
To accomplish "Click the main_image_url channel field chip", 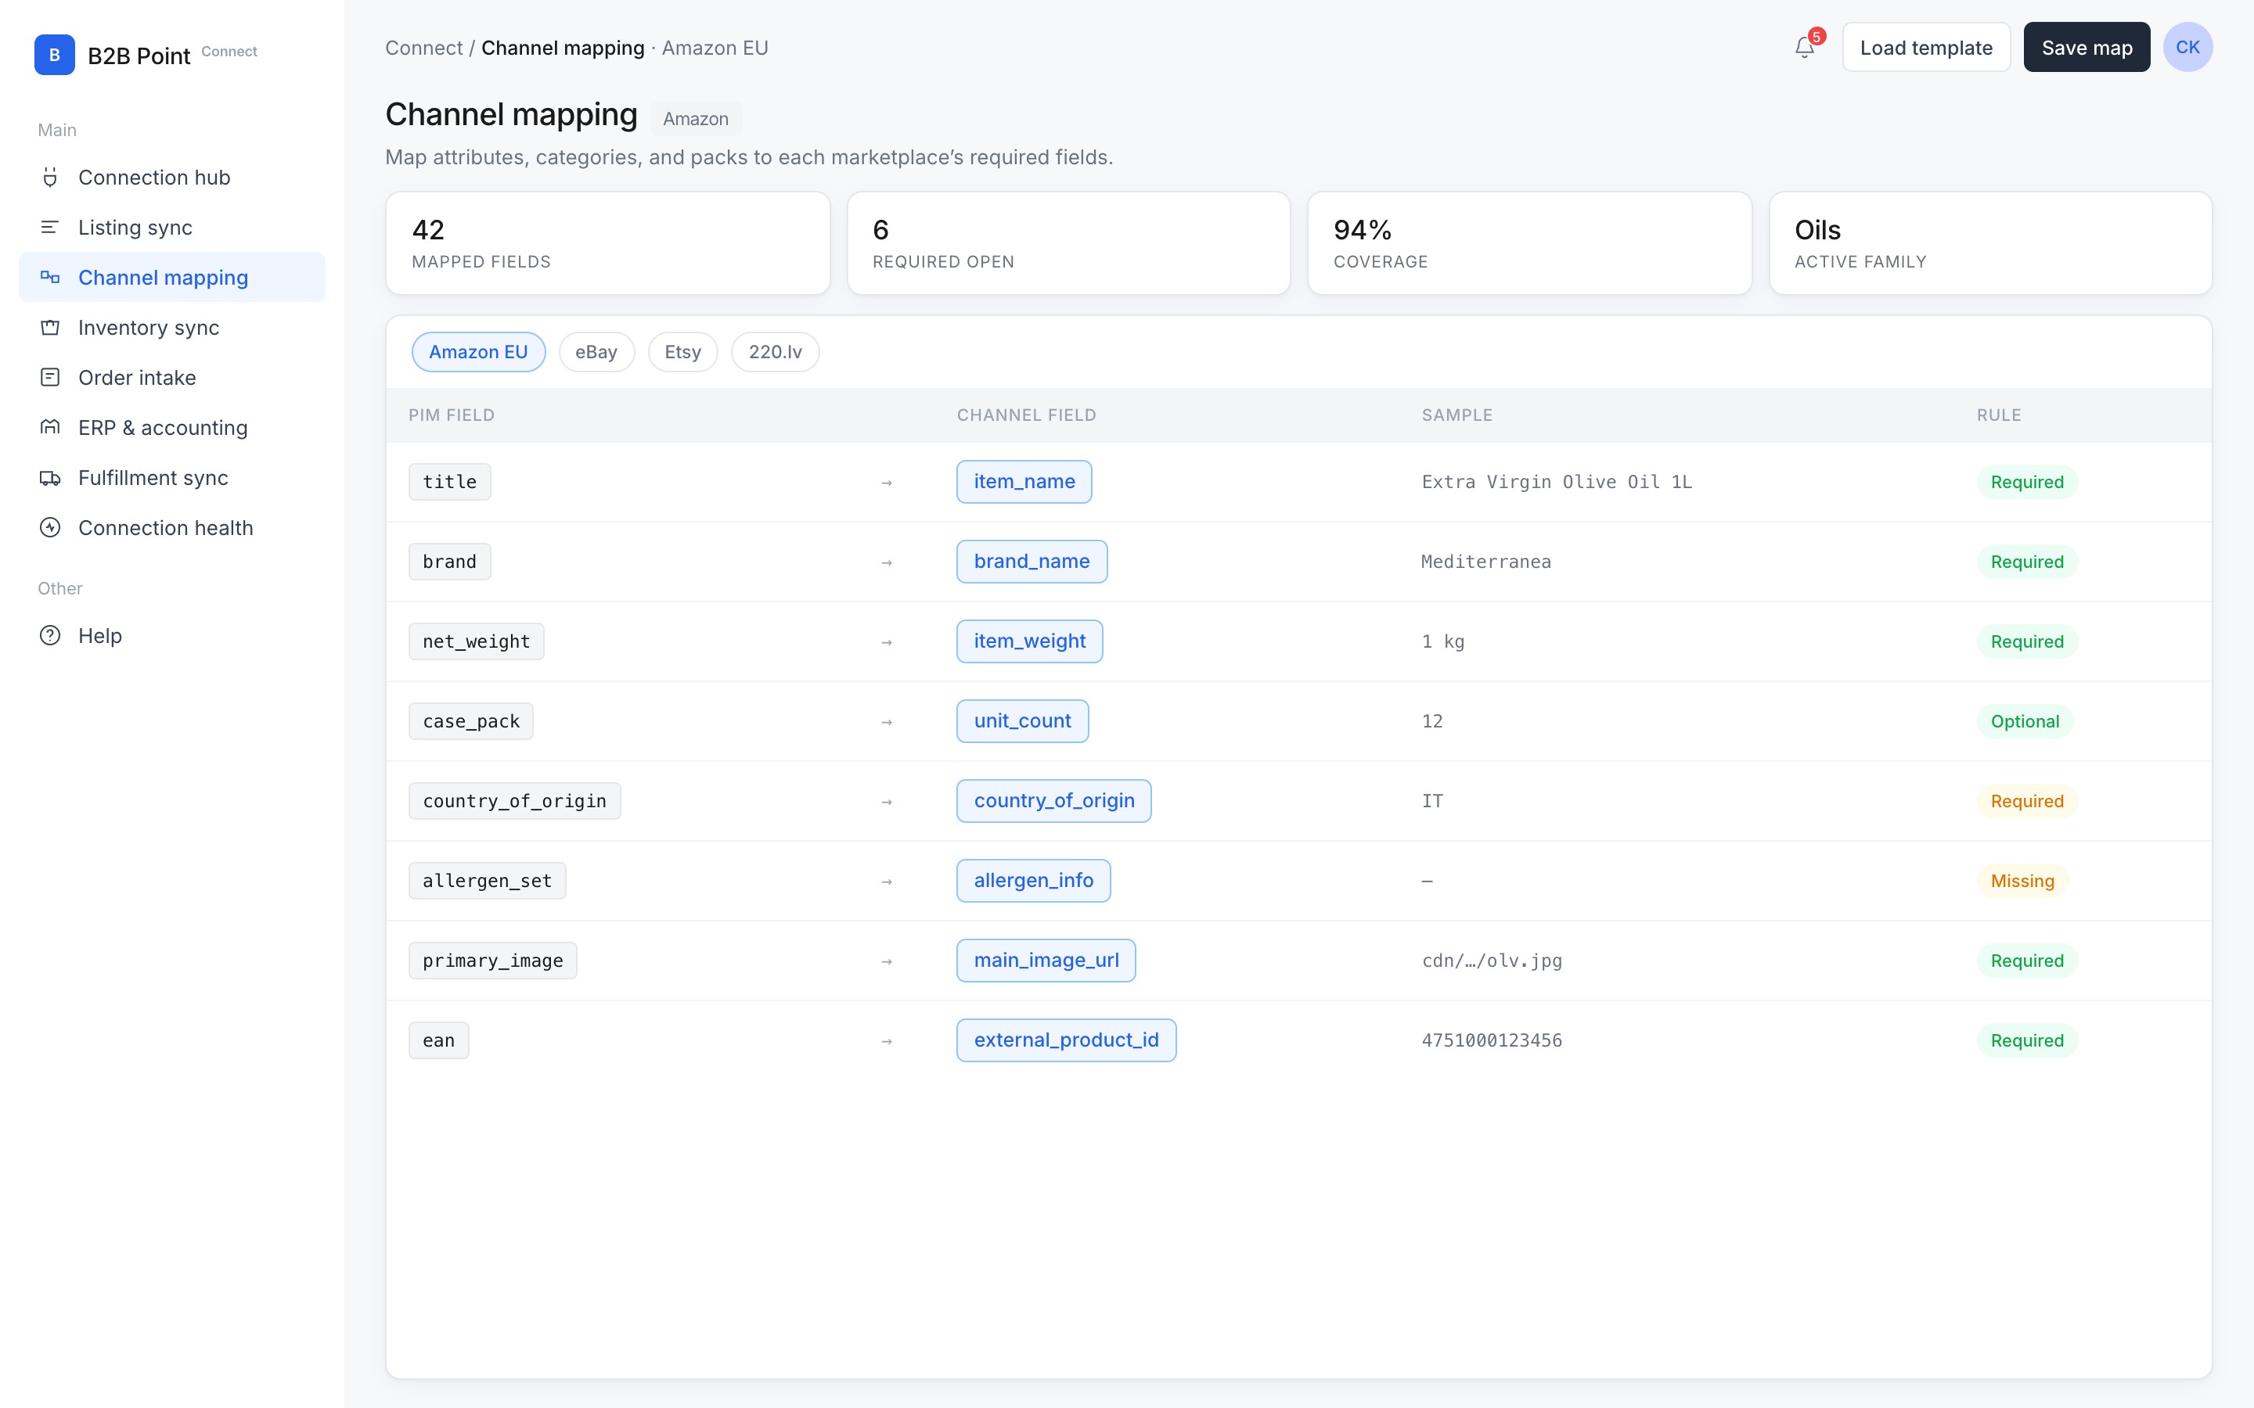I will 1046,960.
